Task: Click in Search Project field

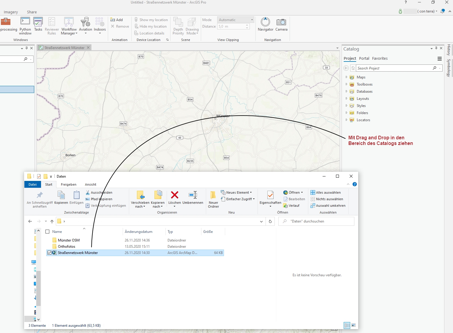Action: click(394, 68)
